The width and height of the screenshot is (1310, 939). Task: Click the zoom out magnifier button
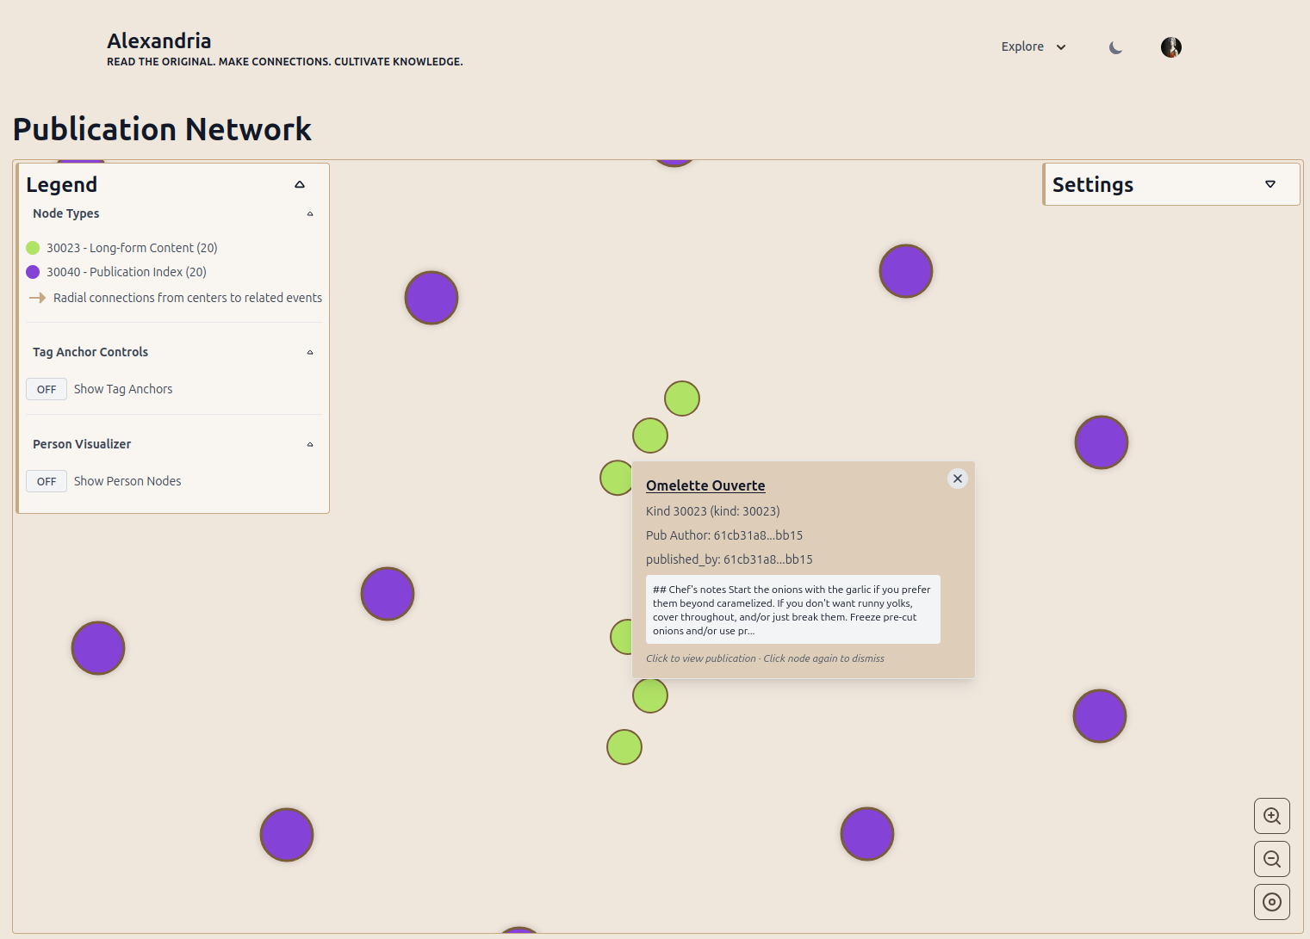pos(1271,859)
